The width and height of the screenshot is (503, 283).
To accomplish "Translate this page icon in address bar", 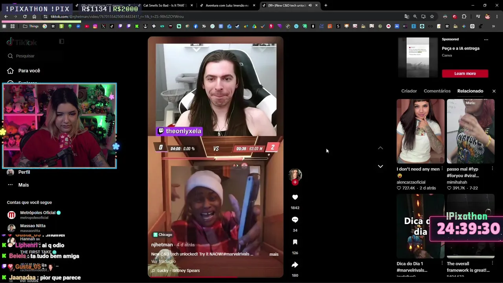I will pyautogui.click(x=407, y=17).
